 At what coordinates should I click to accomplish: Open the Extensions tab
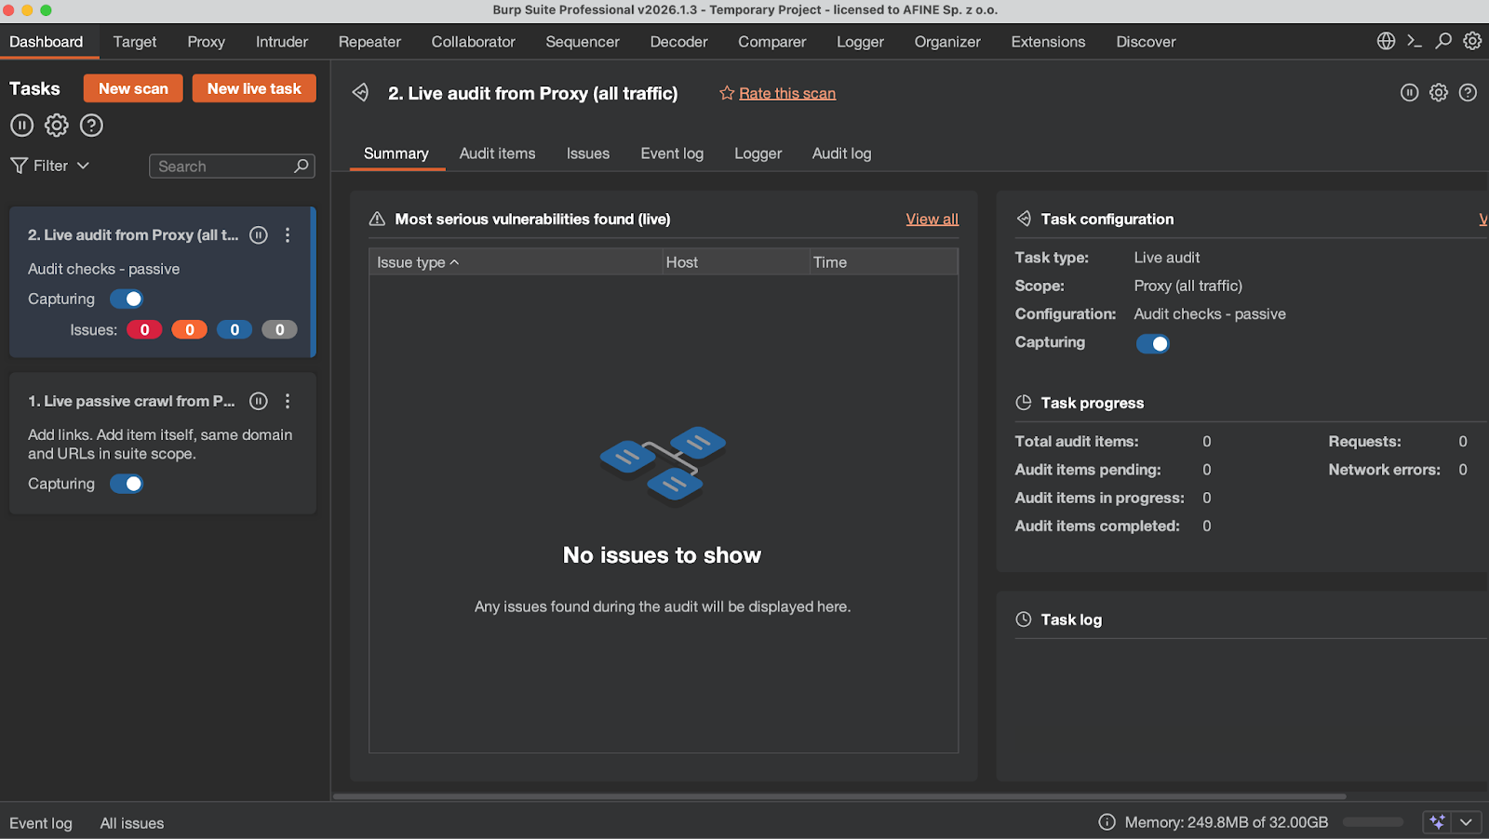tap(1048, 42)
